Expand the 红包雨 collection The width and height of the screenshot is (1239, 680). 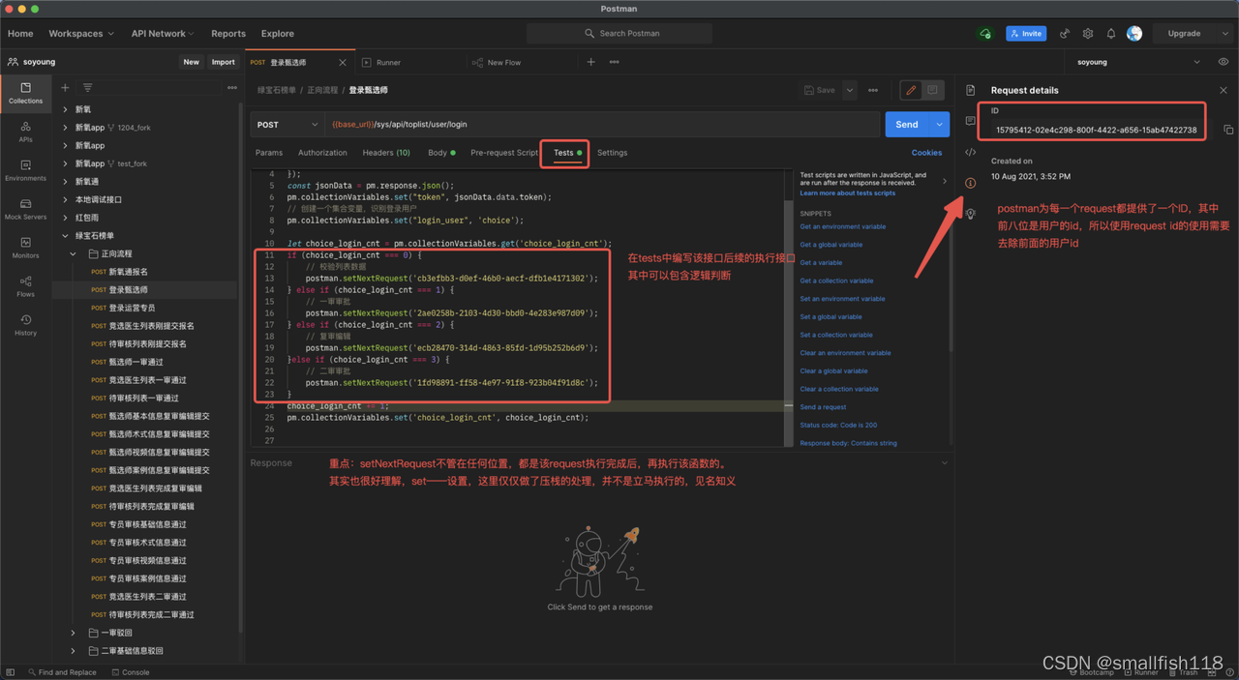pyautogui.click(x=65, y=218)
